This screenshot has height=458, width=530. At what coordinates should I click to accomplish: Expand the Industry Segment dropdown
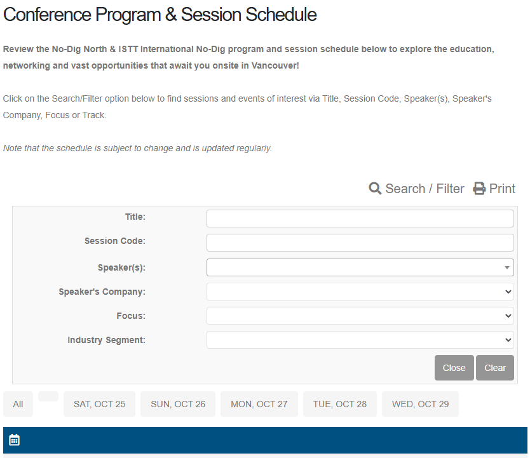pos(360,340)
